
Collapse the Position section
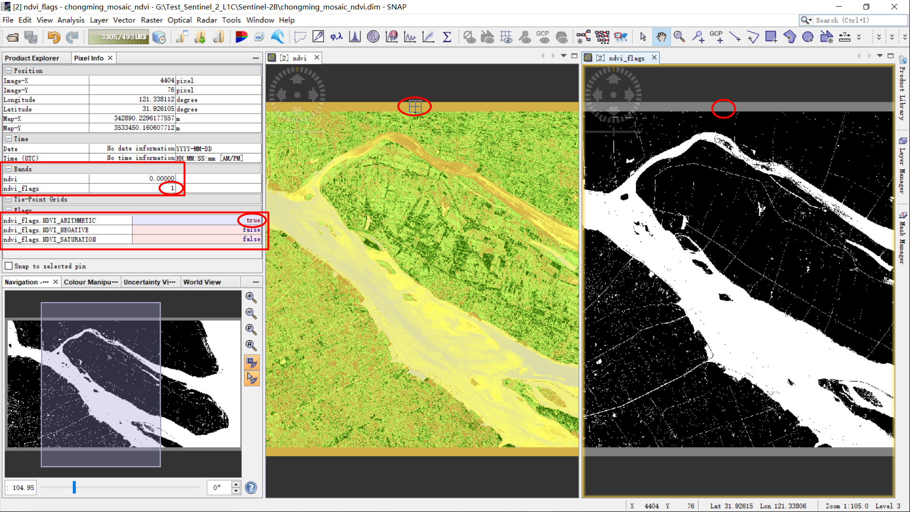point(9,71)
